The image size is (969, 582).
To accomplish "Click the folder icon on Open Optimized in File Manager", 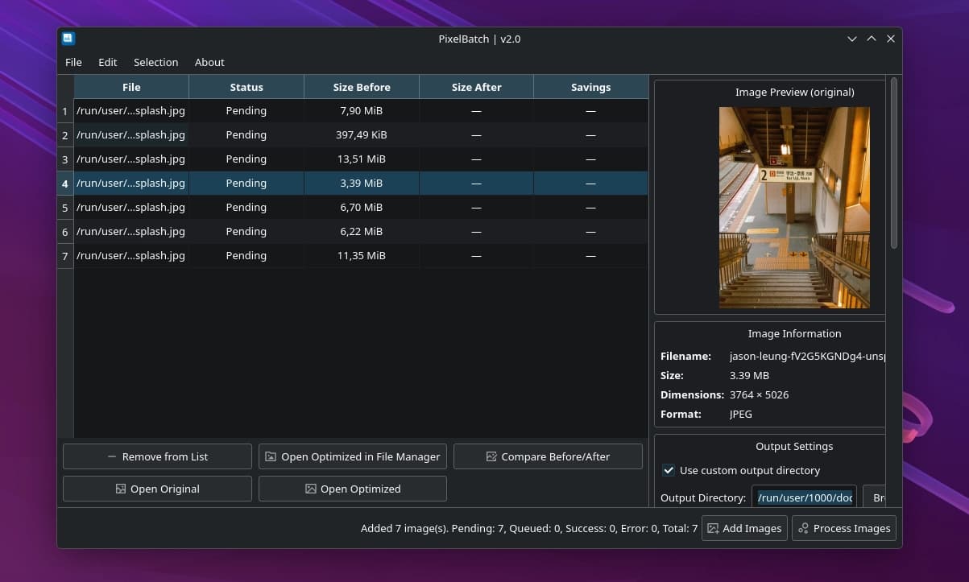I will [271, 456].
